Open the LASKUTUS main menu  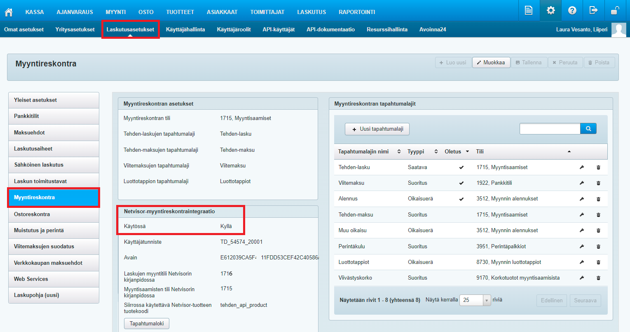coord(311,12)
